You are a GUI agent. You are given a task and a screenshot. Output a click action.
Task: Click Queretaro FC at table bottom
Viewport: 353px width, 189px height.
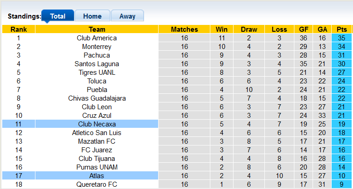[x=97, y=184]
